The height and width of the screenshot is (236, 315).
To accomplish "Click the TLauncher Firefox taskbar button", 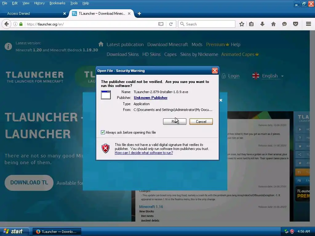I will tap(57, 232).
